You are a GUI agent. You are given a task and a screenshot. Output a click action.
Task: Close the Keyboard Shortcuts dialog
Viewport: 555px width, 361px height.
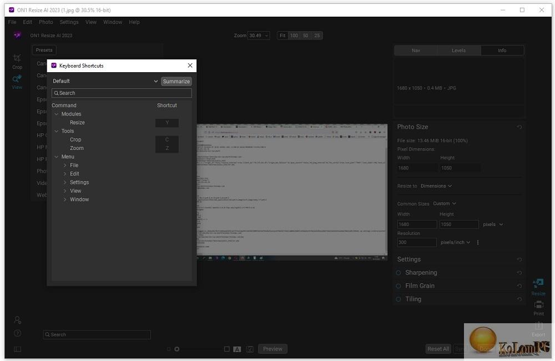click(x=190, y=66)
